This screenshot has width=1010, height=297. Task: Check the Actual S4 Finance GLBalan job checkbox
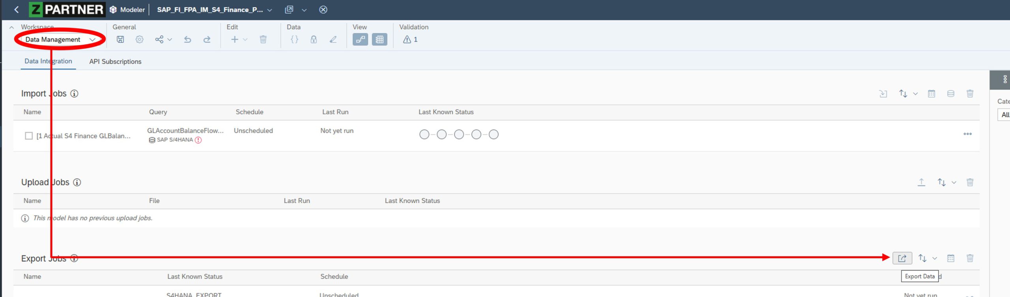29,136
